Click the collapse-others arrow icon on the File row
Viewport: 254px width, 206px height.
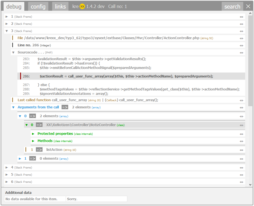point(242,38)
